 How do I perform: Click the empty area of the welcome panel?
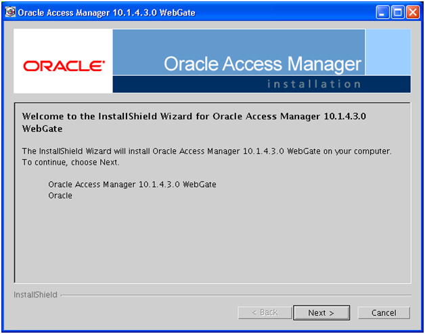(x=212, y=241)
